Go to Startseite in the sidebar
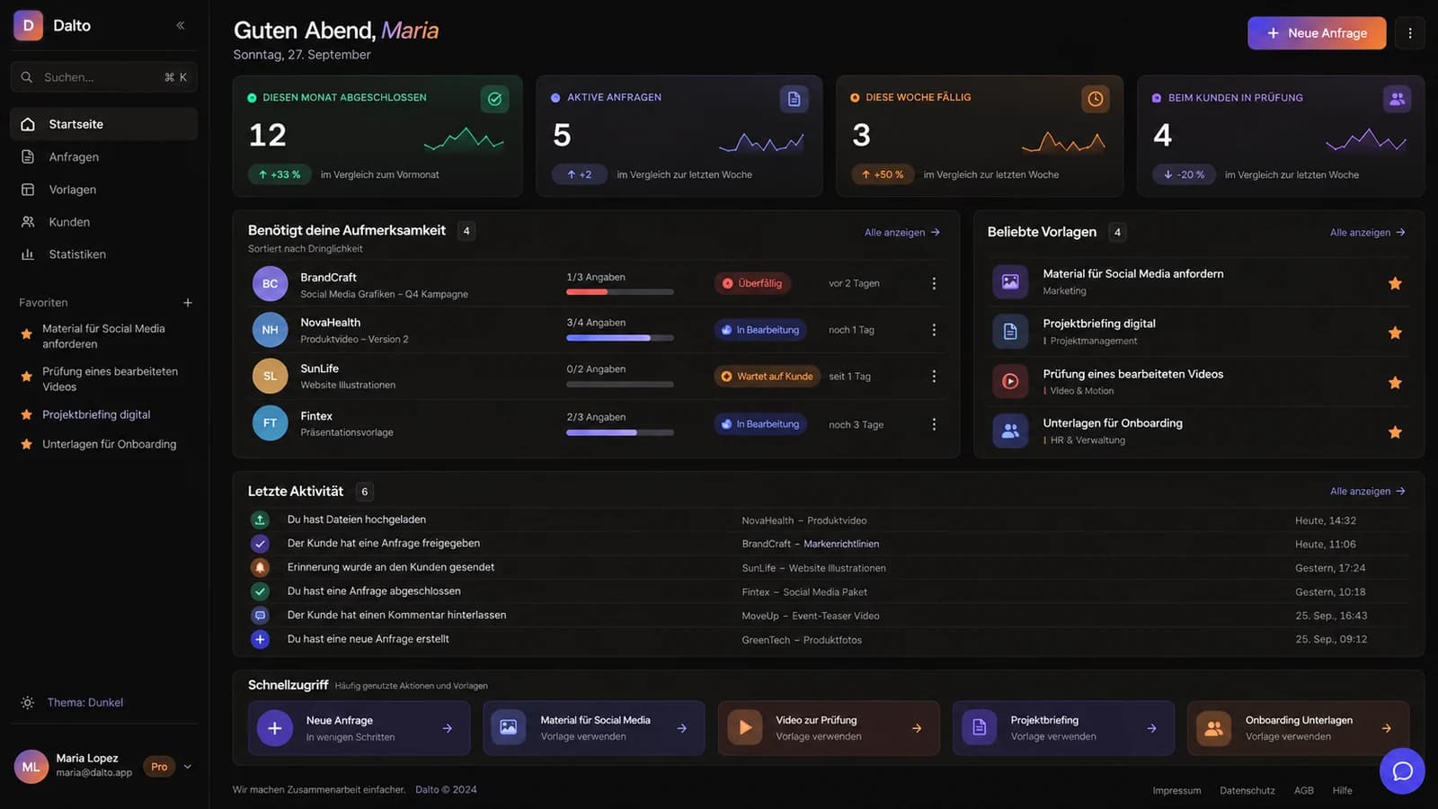The height and width of the screenshot is (809, 1438). [x=103, y=124]
